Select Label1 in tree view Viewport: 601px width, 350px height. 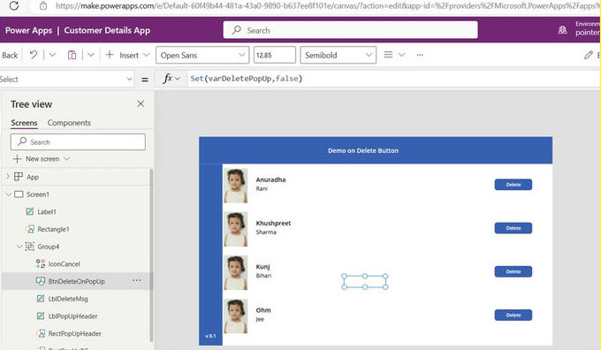[x=47, y=211]
